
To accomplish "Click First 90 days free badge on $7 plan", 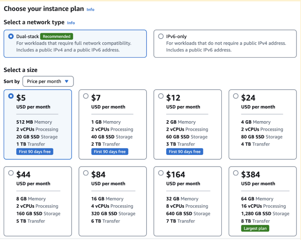I will [x=109, y=152].
